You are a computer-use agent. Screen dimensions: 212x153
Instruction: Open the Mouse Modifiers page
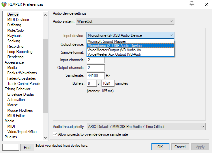(x=20, y=110)
